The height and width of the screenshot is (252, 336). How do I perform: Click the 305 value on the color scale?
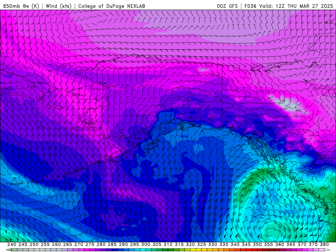[157, 244]
